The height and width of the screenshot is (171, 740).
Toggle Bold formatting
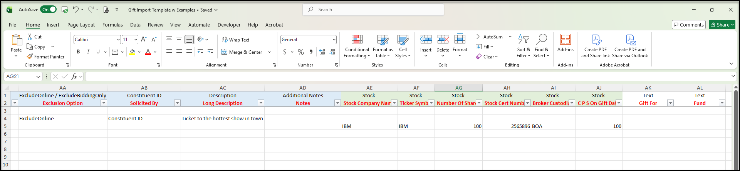click(78, 52)
